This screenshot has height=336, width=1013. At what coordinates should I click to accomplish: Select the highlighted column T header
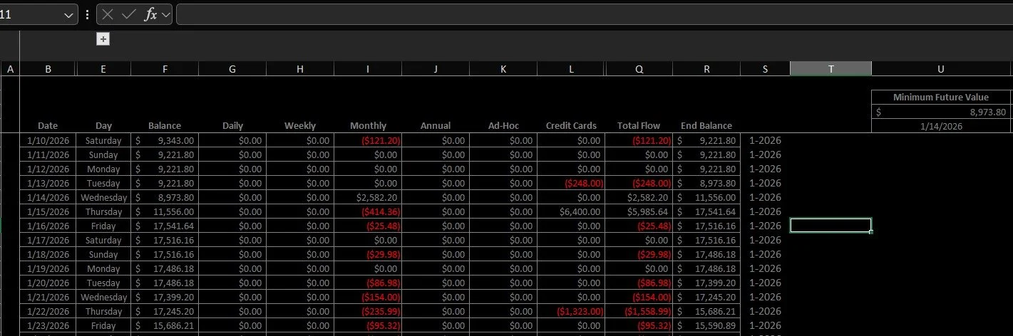click(831, 69)
